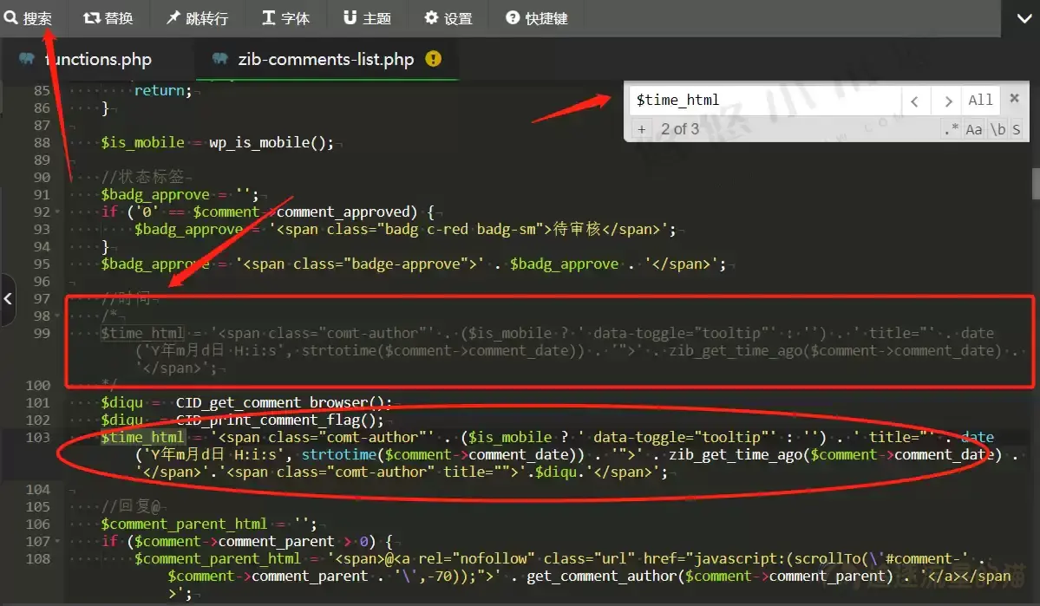The height and width of the screenshot is (606, 1040).
Task: Go to next search match
Action: pos(948,101)
